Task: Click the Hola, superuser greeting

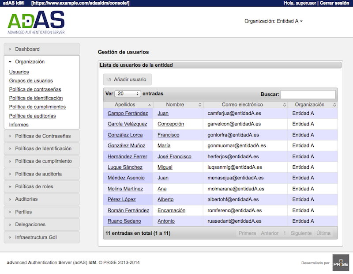Action: click(300, 3)
